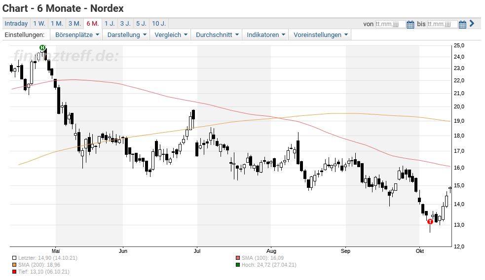Select the 1 W. time range
485x280 pixels.
pos(39,24)
